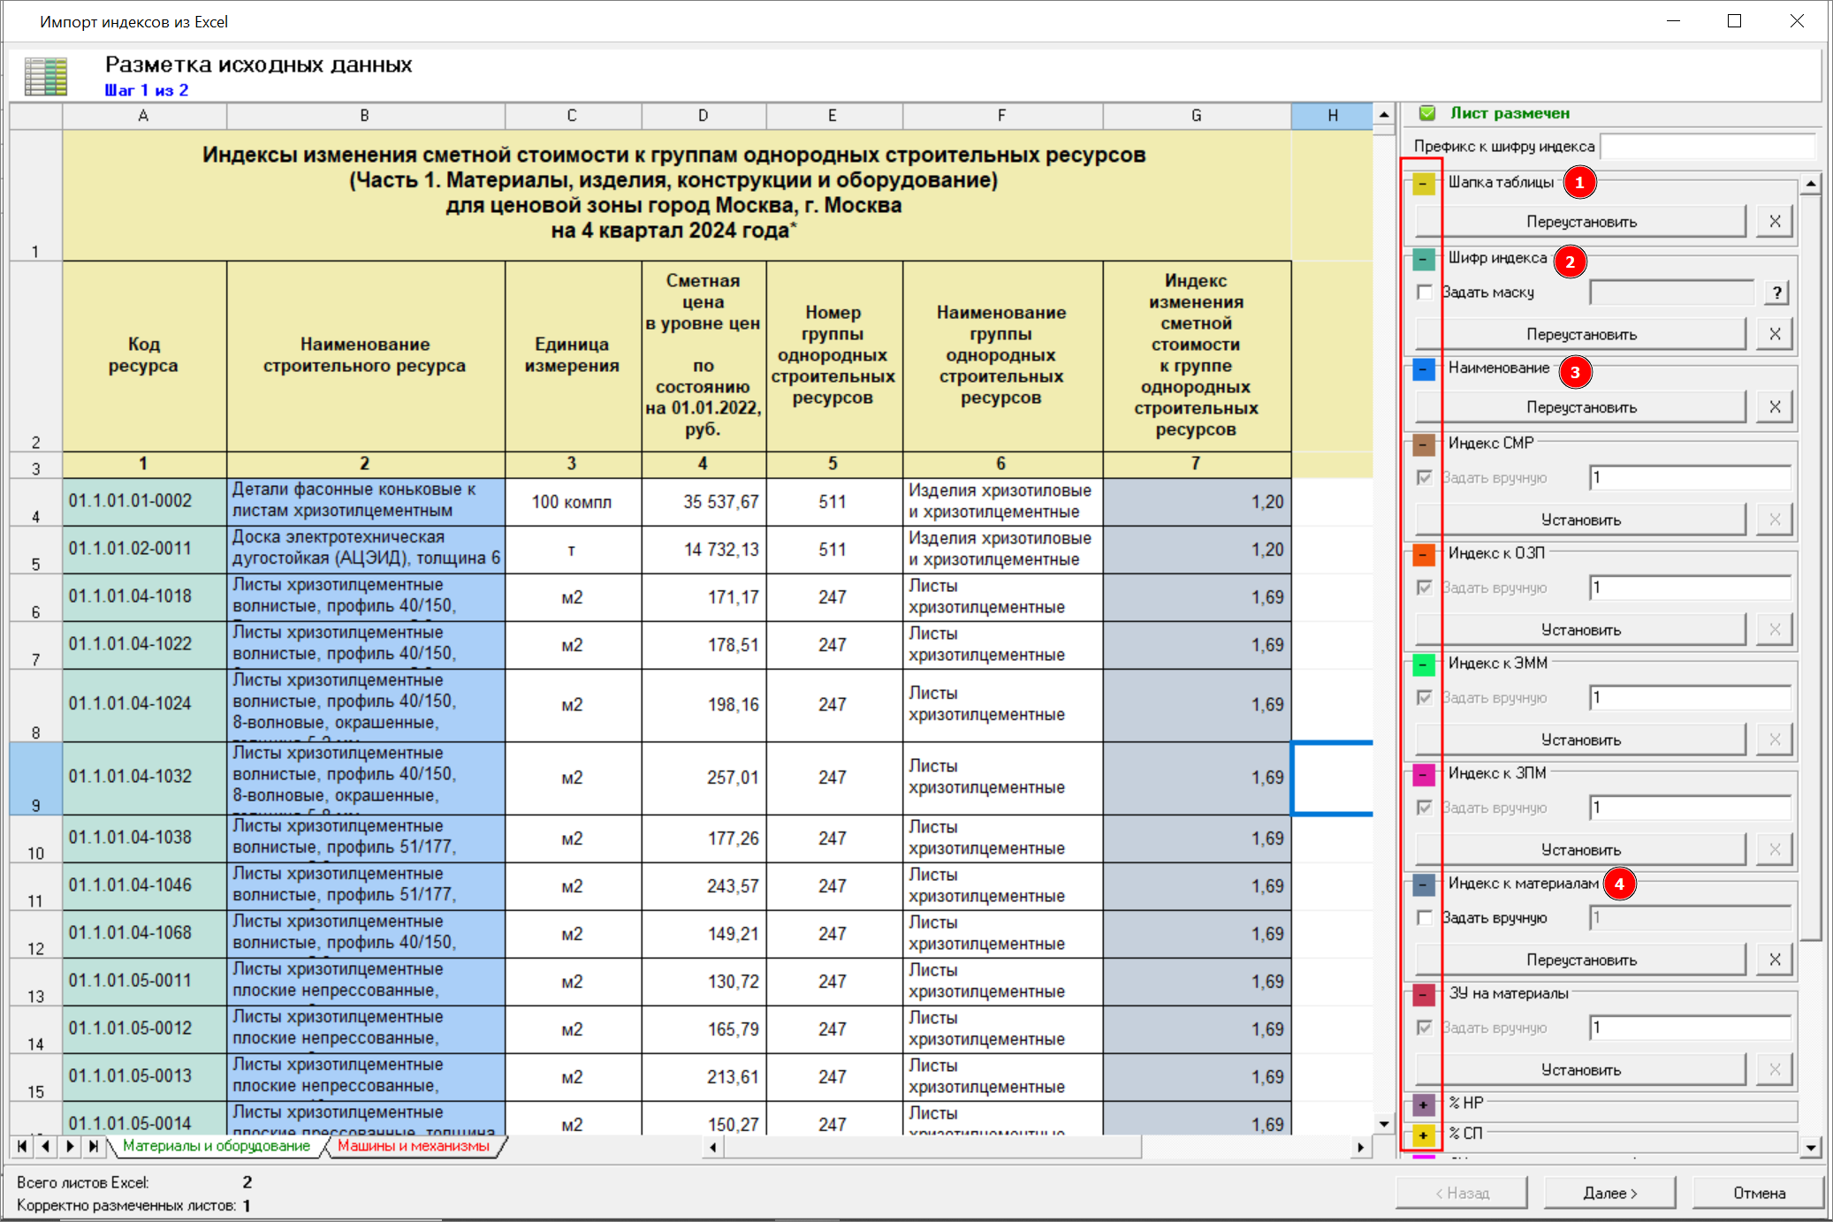Image resolution: width=1833 pixels, height=1222 pixels.
Task: Switch to the Материалы и оборудование sheet tab
Action: coord(217,1146)
